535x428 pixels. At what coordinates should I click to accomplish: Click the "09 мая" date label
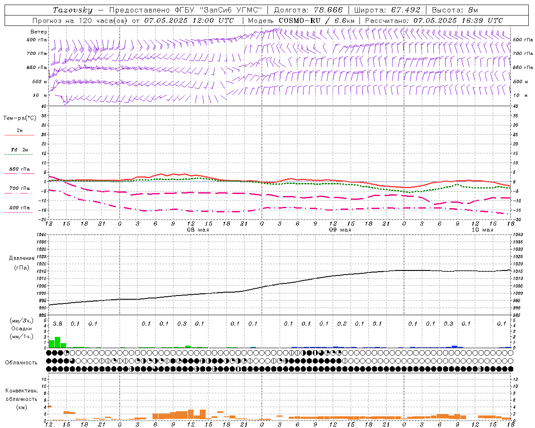click(x=340, y=230)
